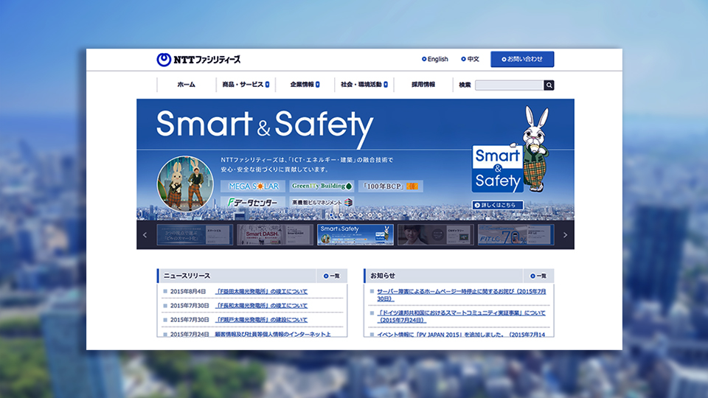
Task: Open the お問い合わせ contact button
Action: pyautogui.click(x=522, y=59)
